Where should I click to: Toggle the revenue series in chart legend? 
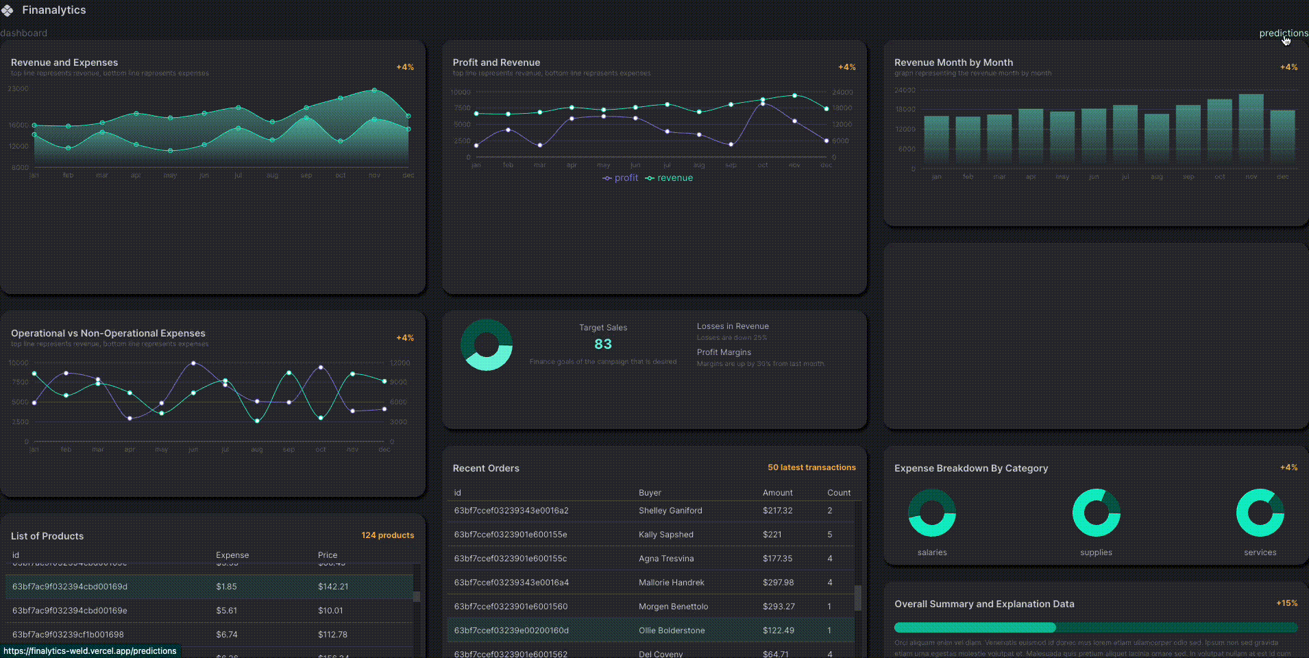(669, 178)
